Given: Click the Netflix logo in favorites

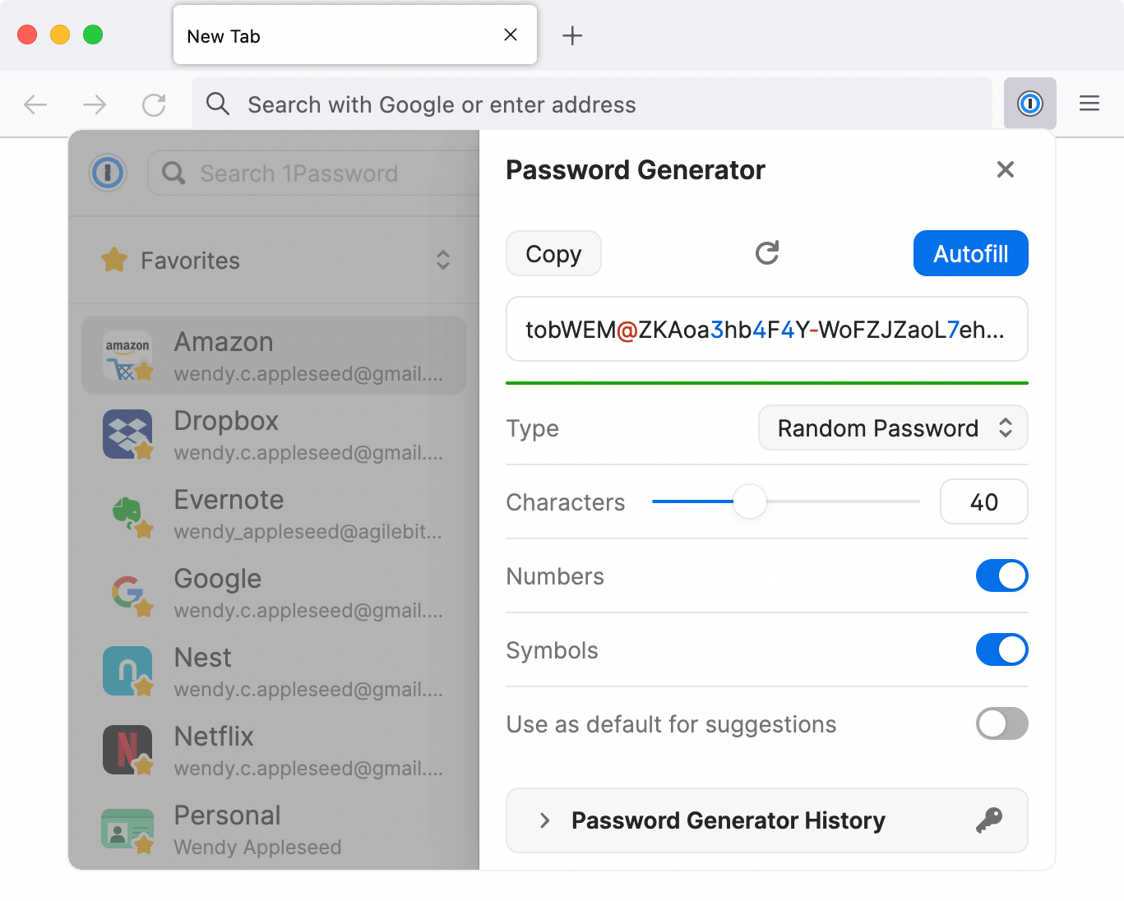Looking at the screenshot, I should [x=127, y=750].
